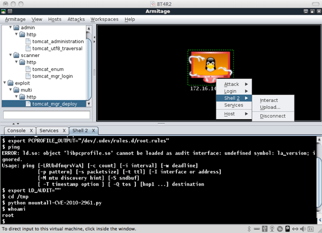Click the multi folder icon in module tree
Screen dimensions: 322x233
tap(16, 90)
